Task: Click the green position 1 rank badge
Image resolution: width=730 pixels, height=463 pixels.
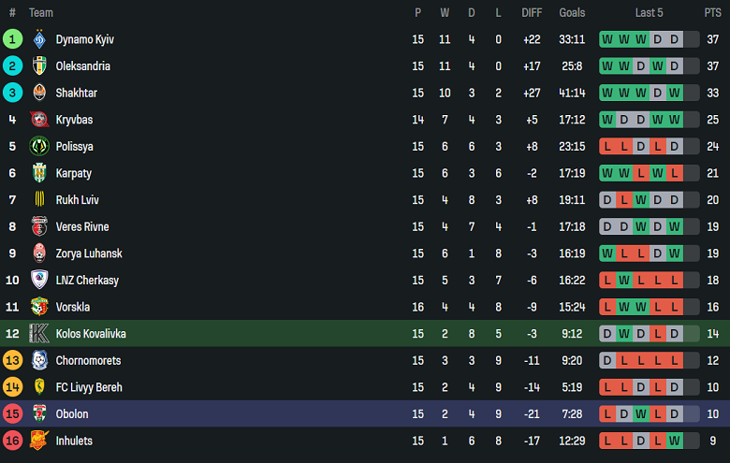Action: point(12,39)
